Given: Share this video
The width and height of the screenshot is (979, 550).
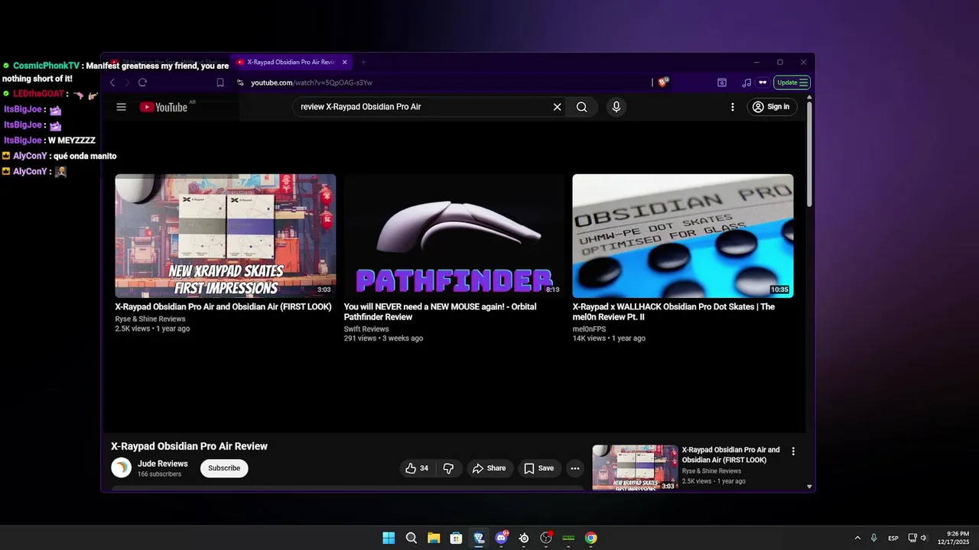Looking at the screenshot, I should [x=489, y=468].
